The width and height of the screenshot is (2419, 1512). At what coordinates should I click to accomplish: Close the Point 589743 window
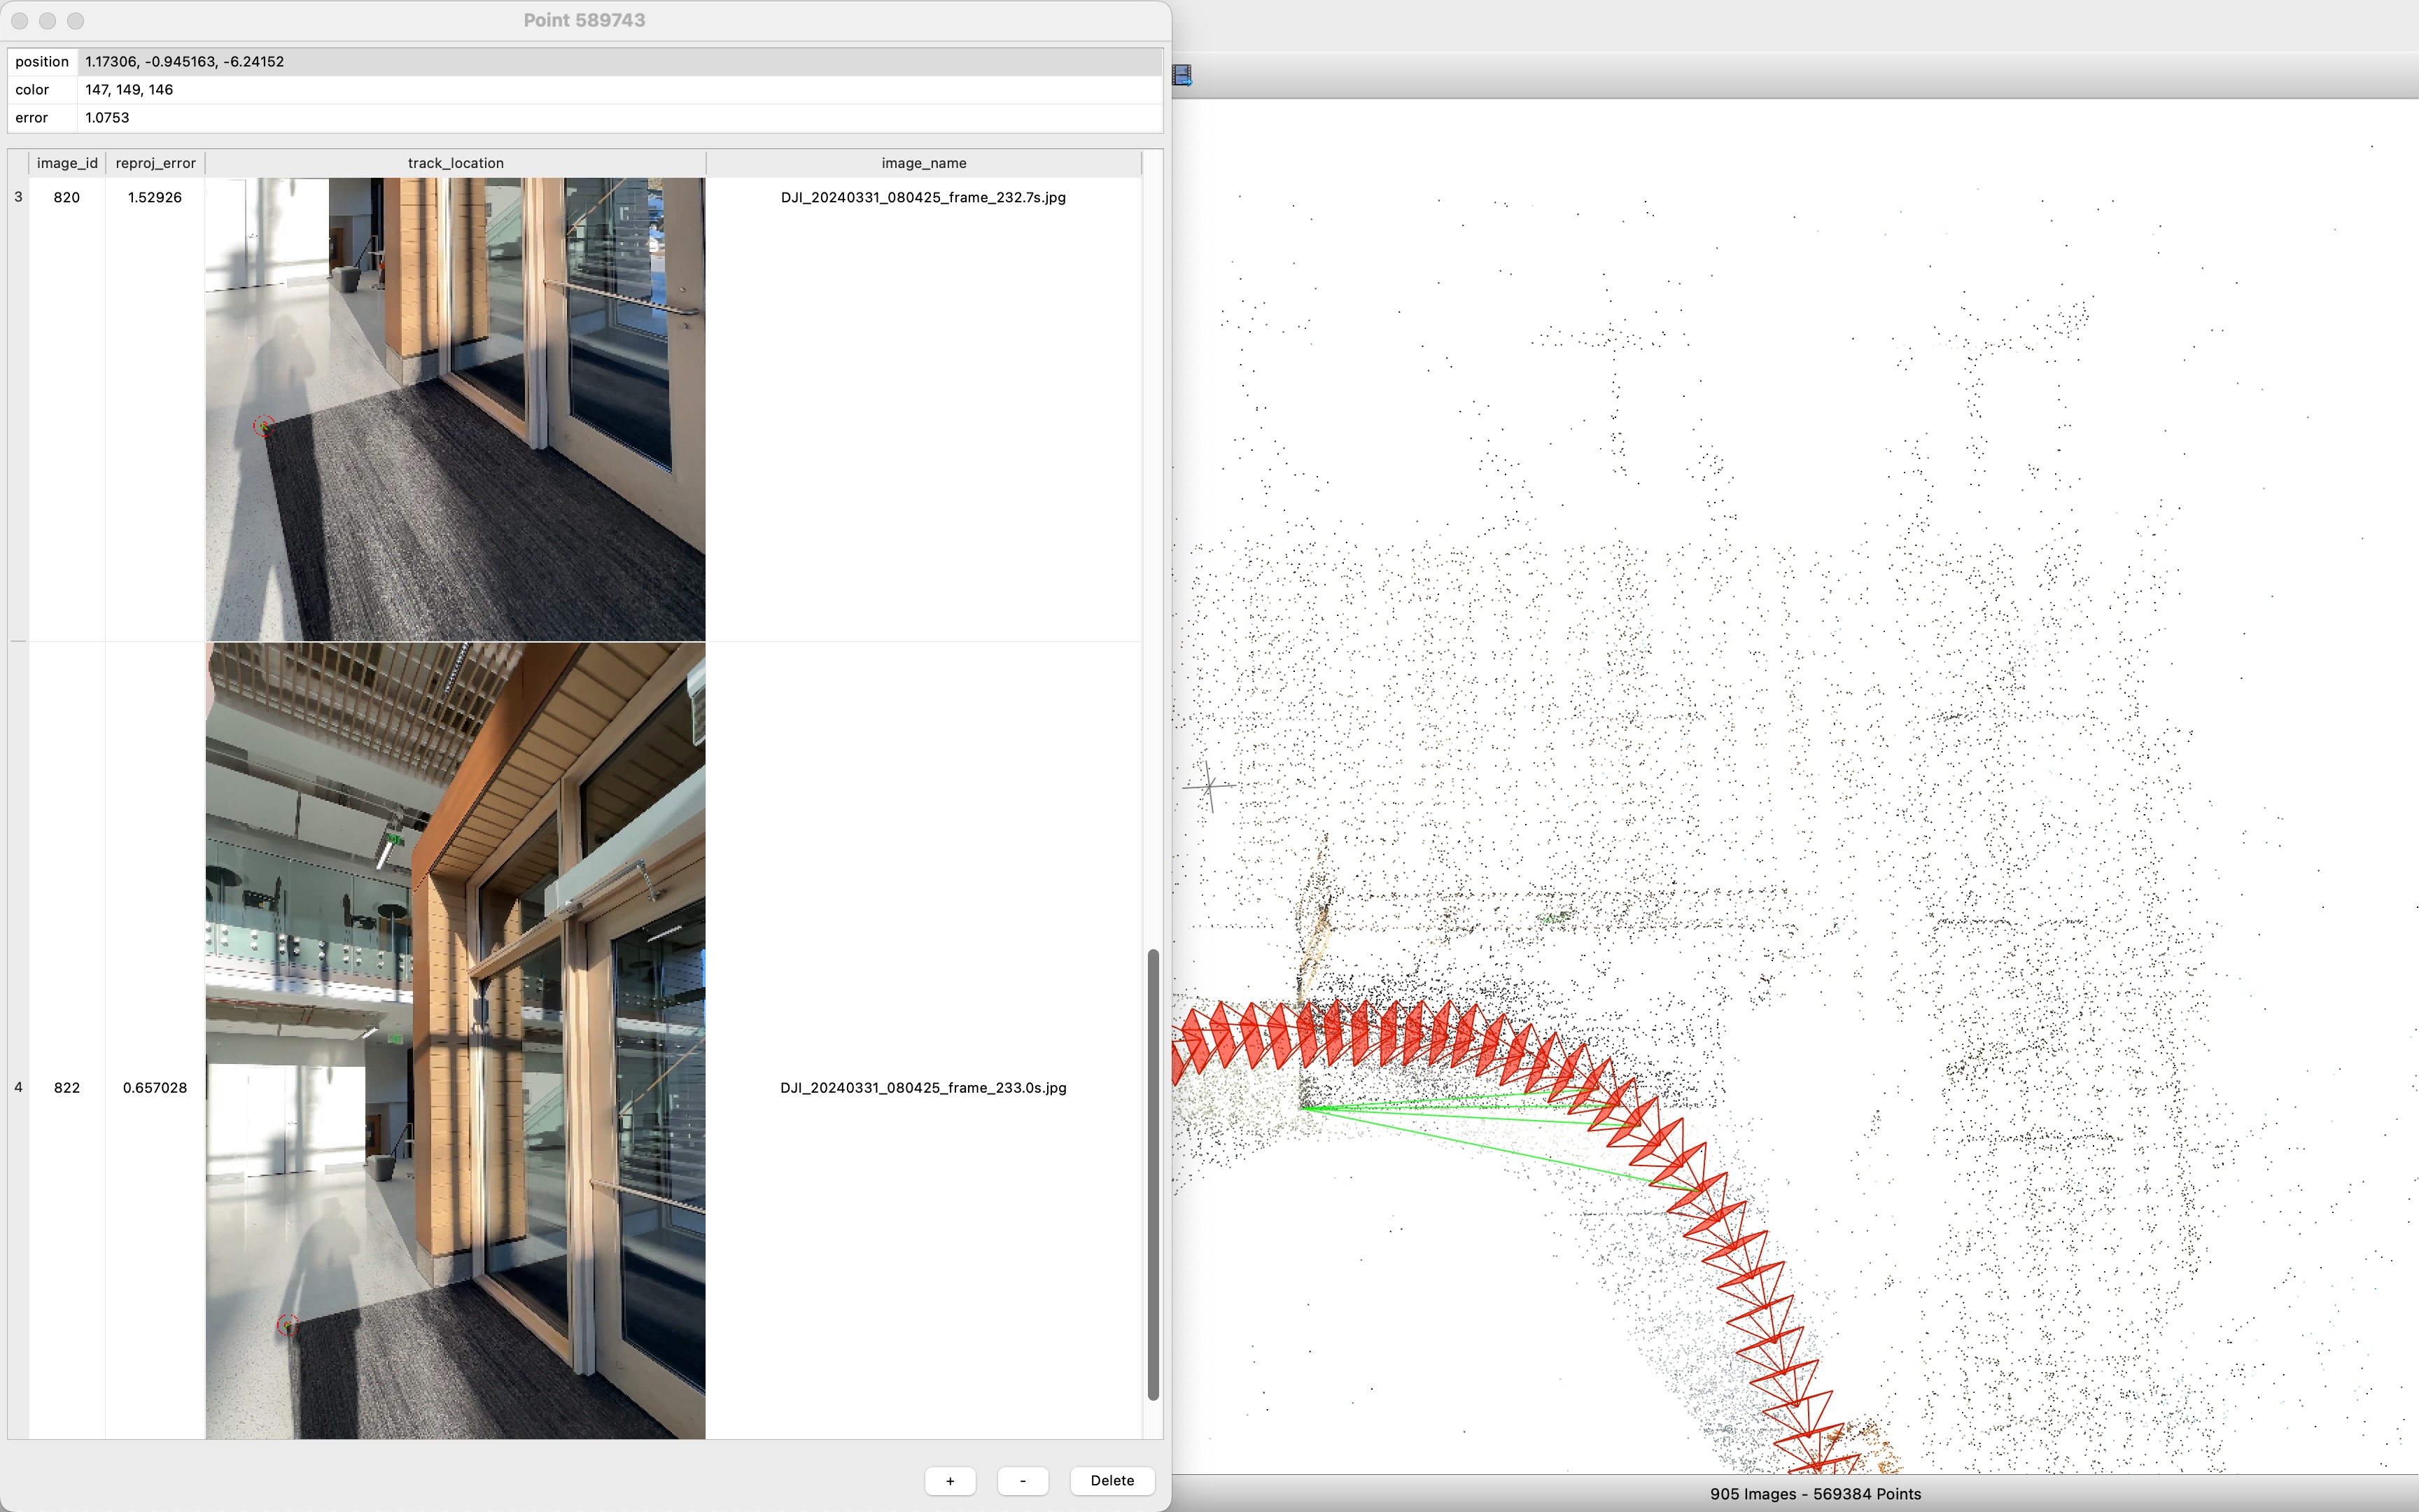[x=20, y=21]
